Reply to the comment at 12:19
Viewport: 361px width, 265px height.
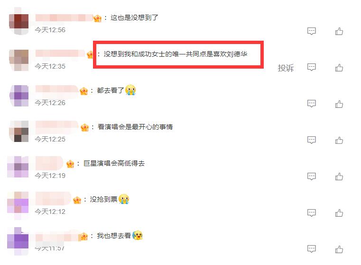pos(312,177)
